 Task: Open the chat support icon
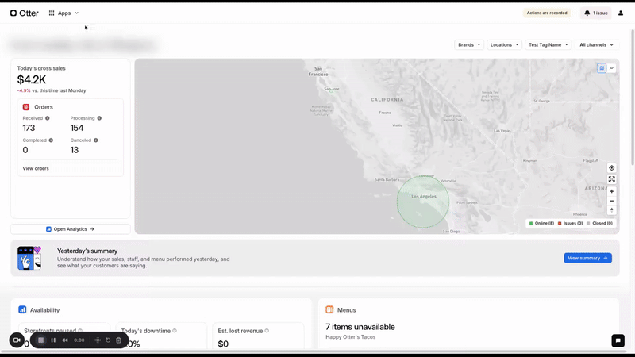[x=618, y=340]
